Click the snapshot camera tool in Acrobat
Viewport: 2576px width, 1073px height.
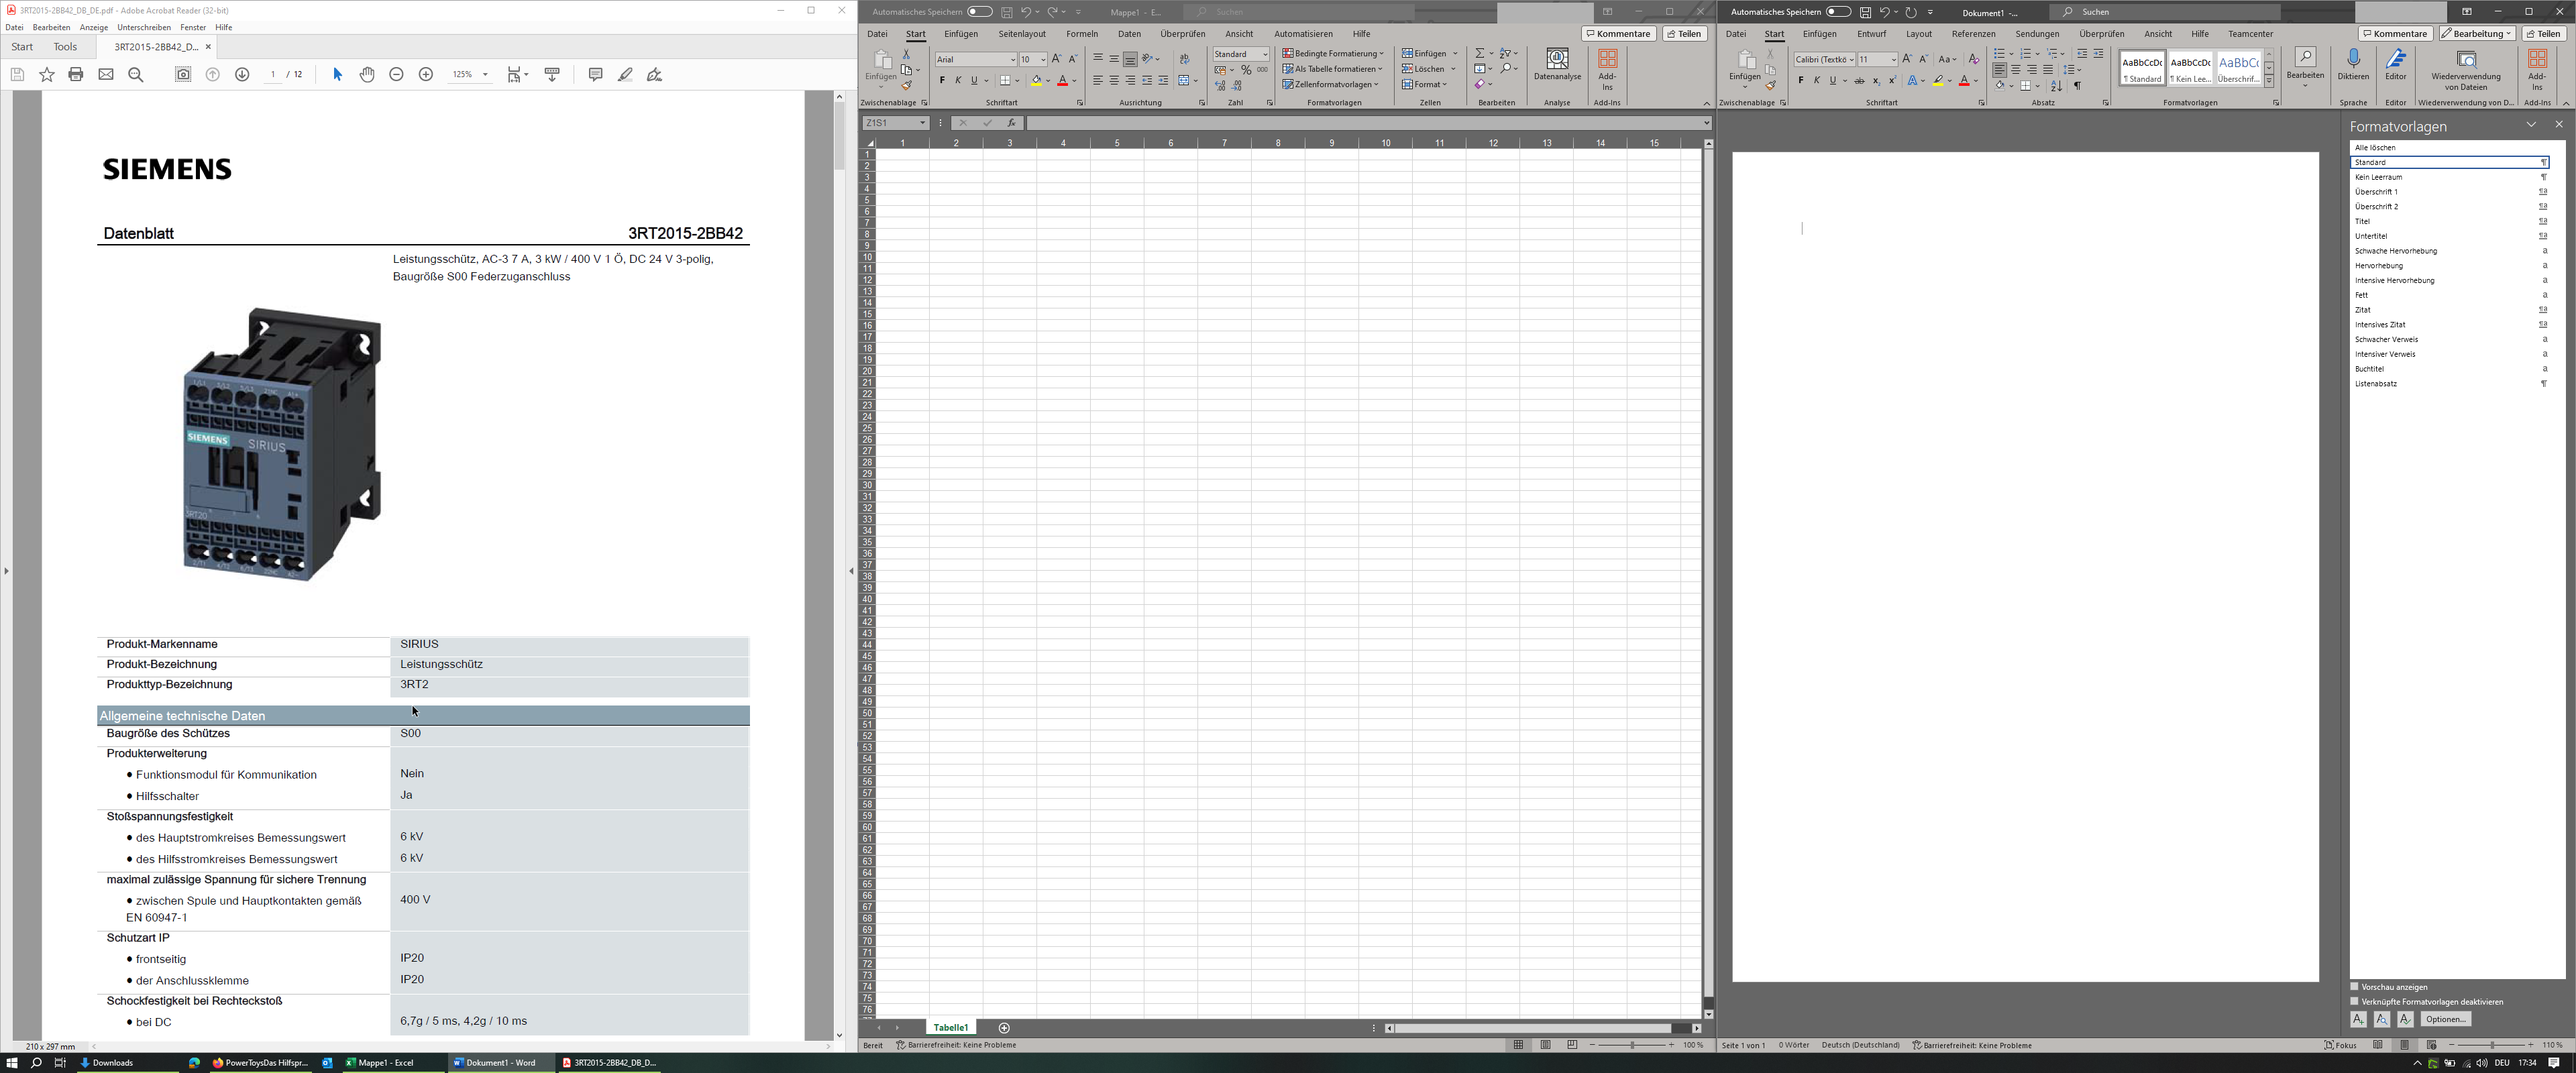[x=183, y=75]
